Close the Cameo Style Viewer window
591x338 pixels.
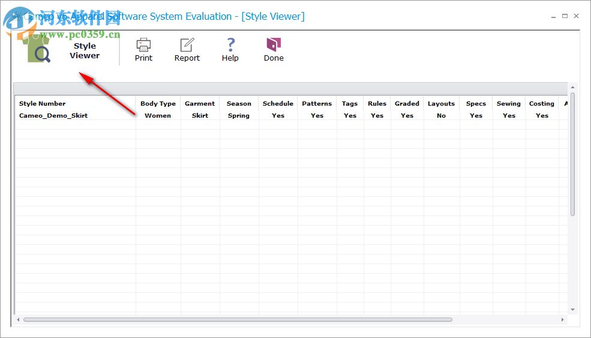click(x=577, y=16)
